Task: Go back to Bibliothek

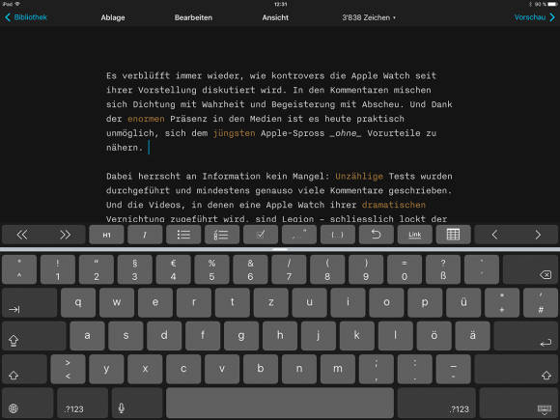Action: pos(26,17)
